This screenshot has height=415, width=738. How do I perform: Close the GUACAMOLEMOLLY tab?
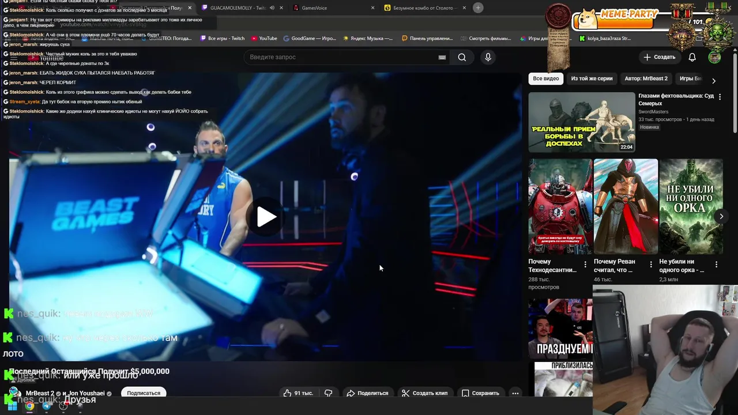click(281, 7)
